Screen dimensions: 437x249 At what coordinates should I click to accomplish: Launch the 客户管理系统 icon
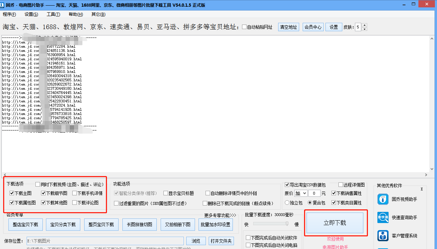coord(383,236)
